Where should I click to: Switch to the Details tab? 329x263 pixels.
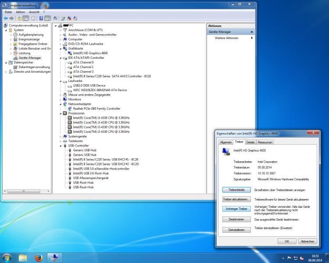(x=250, y=142)
